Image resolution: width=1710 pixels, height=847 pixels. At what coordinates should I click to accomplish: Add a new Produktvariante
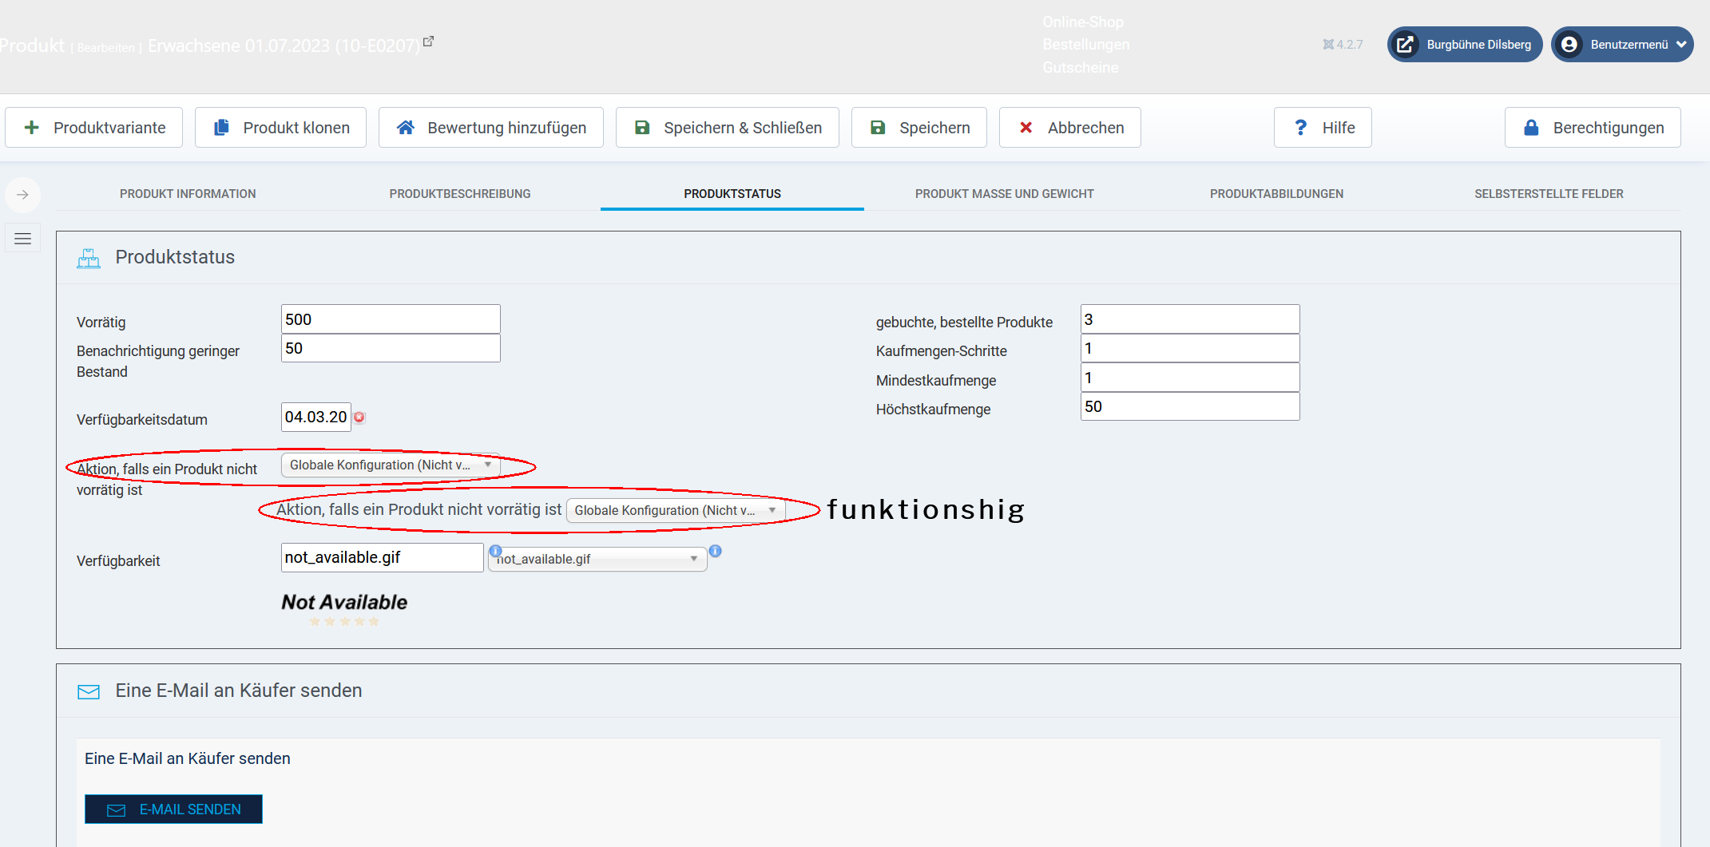pos(94,128)
